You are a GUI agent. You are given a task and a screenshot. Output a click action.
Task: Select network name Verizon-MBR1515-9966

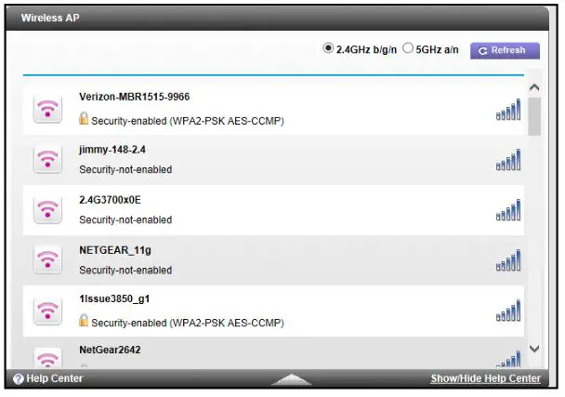(135, 97)
